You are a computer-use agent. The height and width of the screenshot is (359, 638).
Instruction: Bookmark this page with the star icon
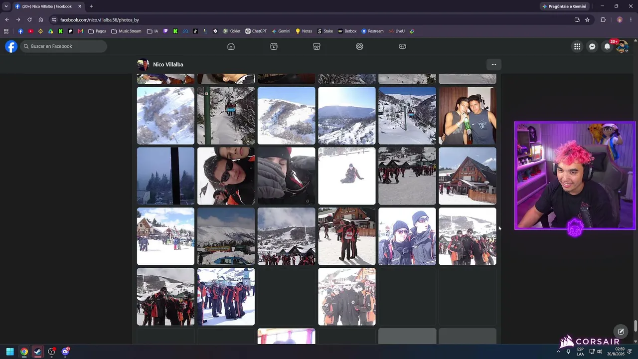[587, 20]
